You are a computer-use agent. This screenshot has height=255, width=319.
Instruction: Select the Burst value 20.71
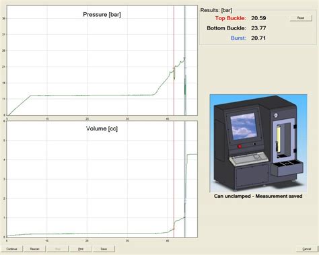[x=258, y=38]
